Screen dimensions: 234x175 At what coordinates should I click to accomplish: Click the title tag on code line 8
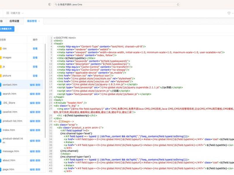point(76,58)
